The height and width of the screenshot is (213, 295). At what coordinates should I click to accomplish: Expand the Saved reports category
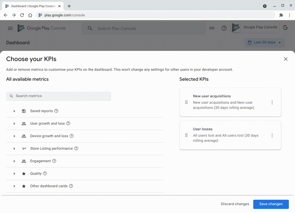pyautogui.click(x=14, y=111)
